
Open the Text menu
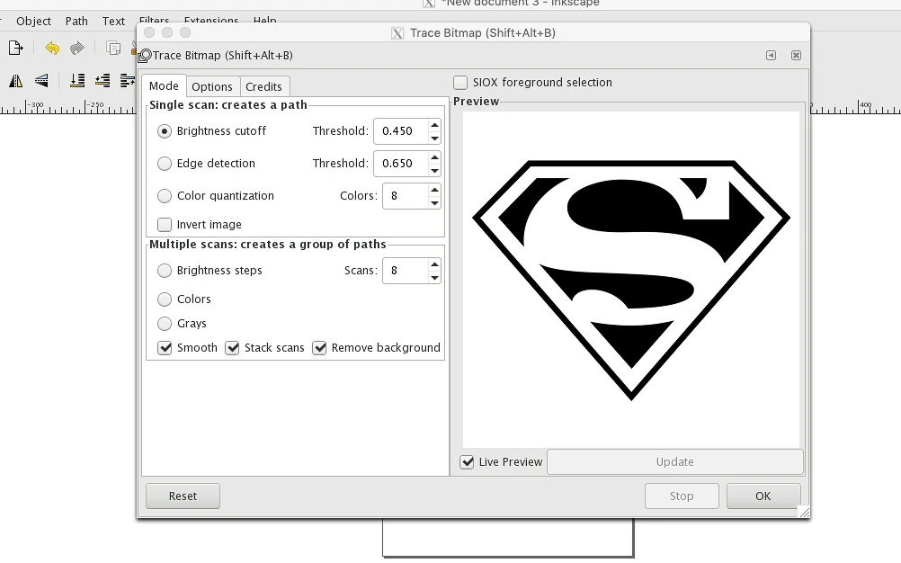113,22
